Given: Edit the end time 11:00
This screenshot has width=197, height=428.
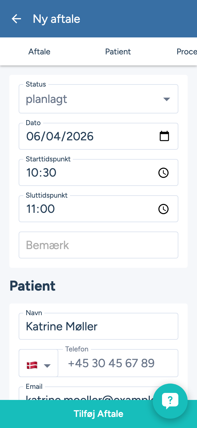Looking at the screenshot, I should pos(41,209).
